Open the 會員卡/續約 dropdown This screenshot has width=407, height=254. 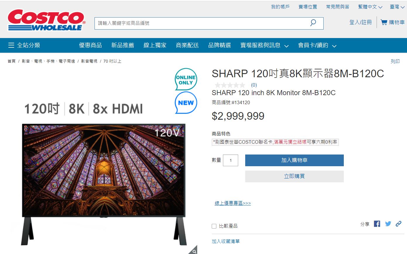pos(313,45)
